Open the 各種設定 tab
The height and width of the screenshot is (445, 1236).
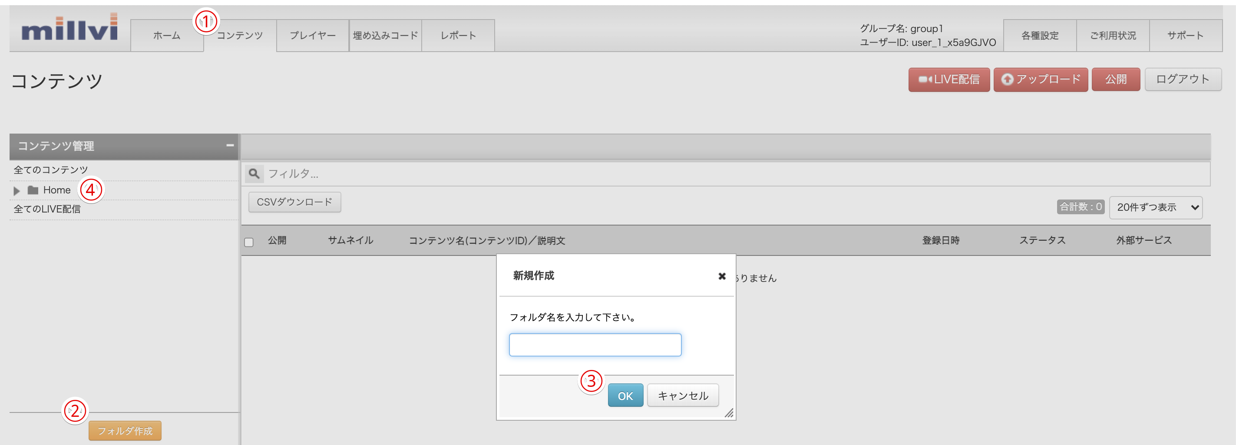coord(1040,36)
